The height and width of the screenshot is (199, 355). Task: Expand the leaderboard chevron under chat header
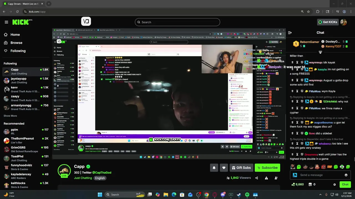point(320,52)
